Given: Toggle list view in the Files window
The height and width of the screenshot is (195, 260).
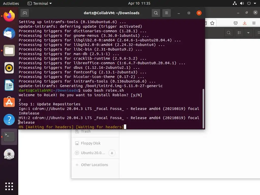Looking at the screenshot, I should point(239,33).
